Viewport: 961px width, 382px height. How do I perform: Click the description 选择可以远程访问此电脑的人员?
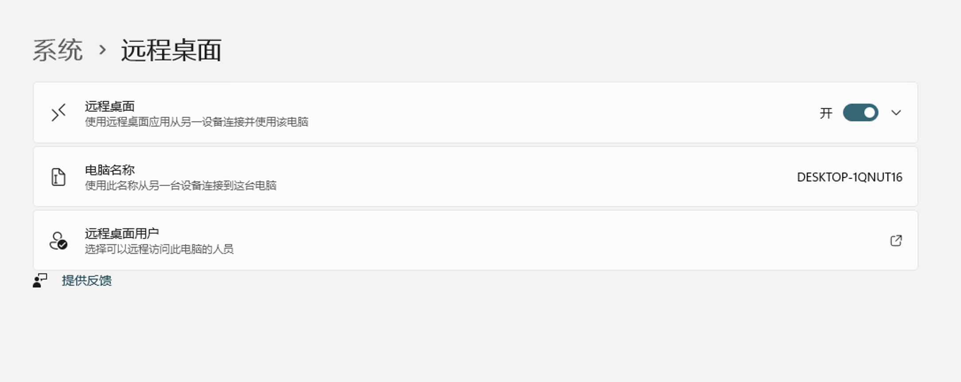(x=159, y=249)
